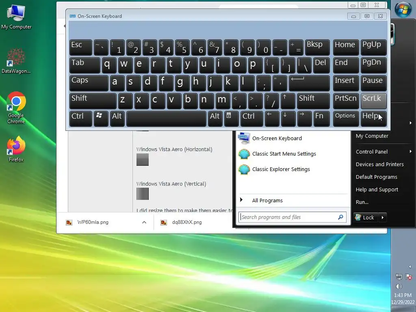
Task: Launch Firefox from the desktop
Action: point(16,148)
